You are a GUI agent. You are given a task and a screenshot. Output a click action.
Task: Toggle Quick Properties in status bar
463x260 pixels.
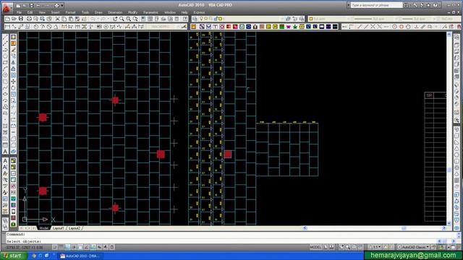(x=112, y=247)
